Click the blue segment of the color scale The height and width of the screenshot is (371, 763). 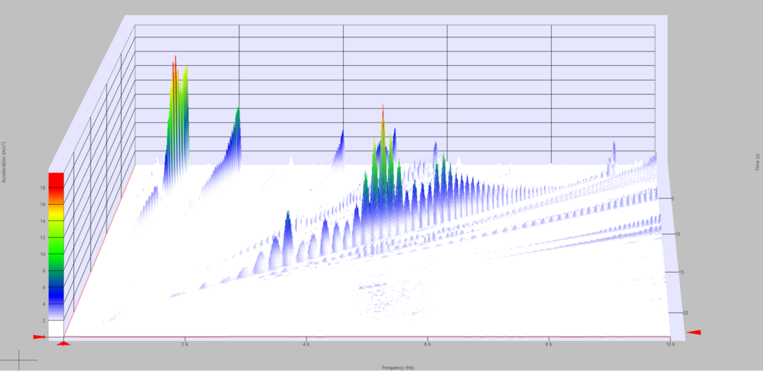56,294
